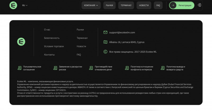Open the Безопасность footer link
The image size is (212, 111).
(x=52, y=38)
